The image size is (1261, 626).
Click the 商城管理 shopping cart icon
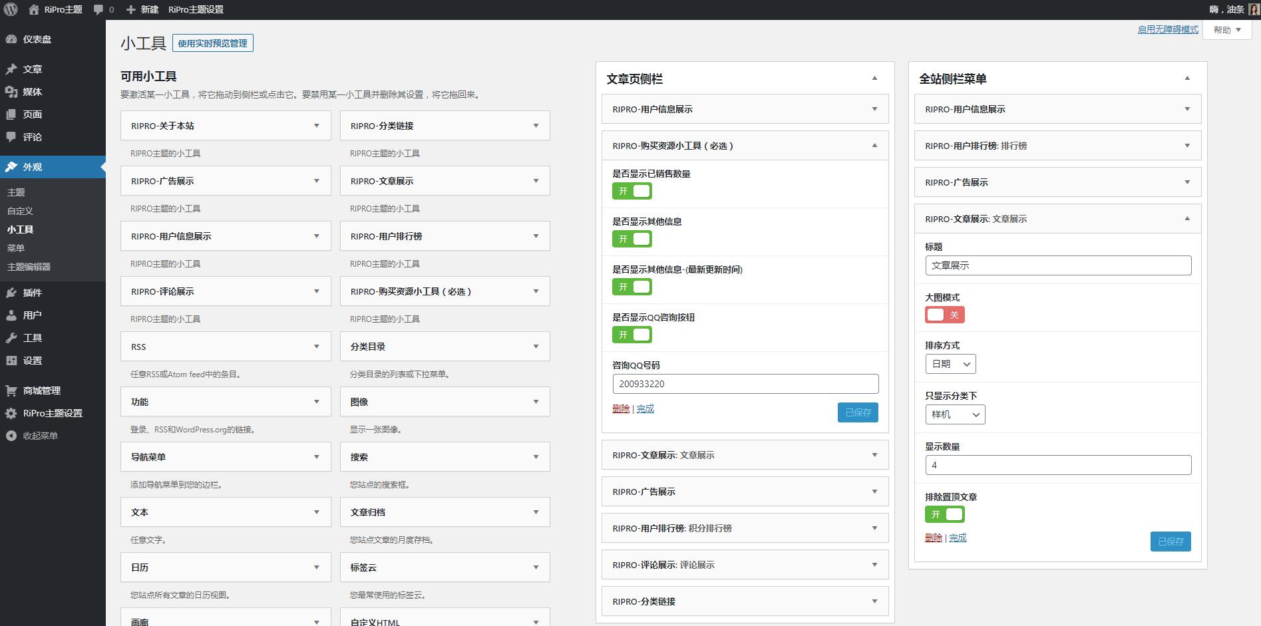tap(11, 391)
